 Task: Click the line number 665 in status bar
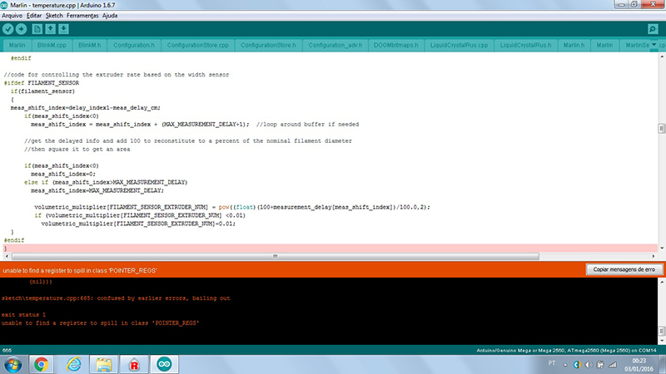pyautogui.click(x=7, y=350)
